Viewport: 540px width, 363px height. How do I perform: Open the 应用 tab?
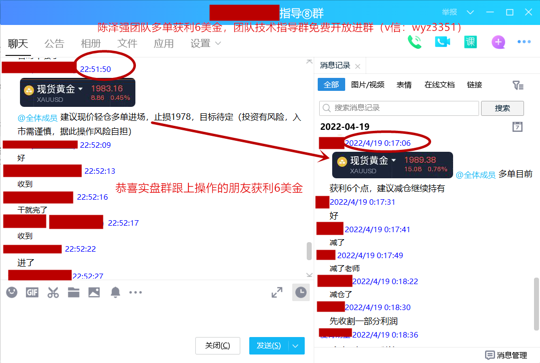163,44
